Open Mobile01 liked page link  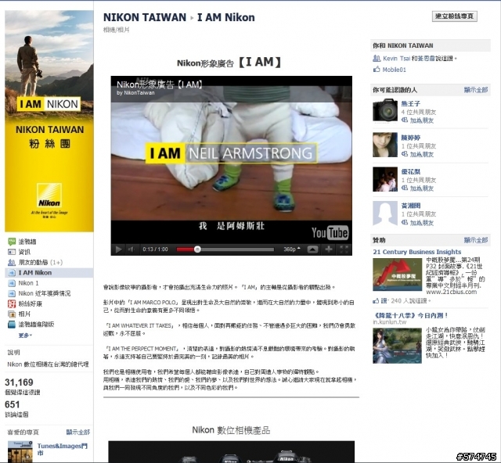394,70
